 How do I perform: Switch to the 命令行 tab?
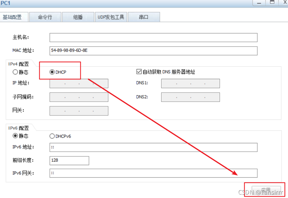tap(45, 17)
